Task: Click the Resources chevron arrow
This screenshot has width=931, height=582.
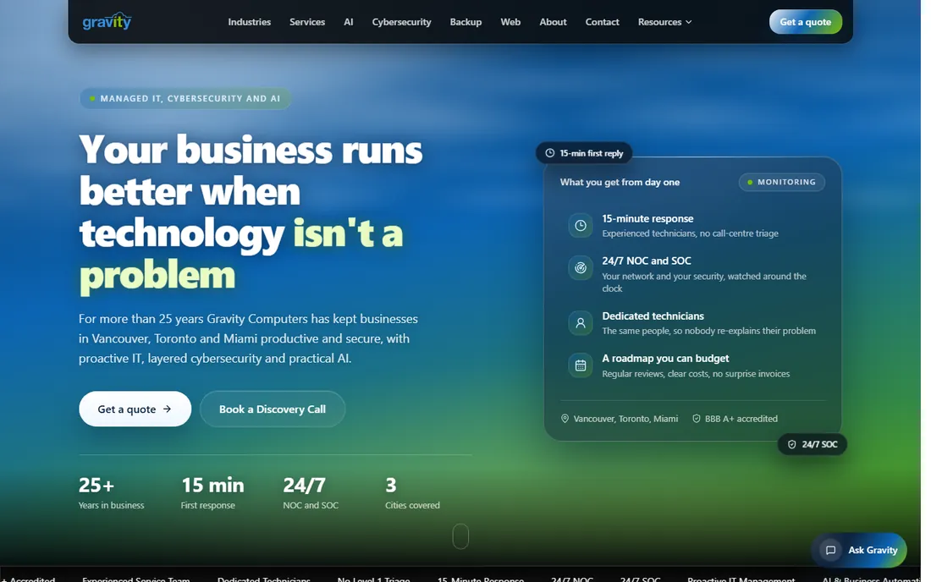Action: click(689, 22)
